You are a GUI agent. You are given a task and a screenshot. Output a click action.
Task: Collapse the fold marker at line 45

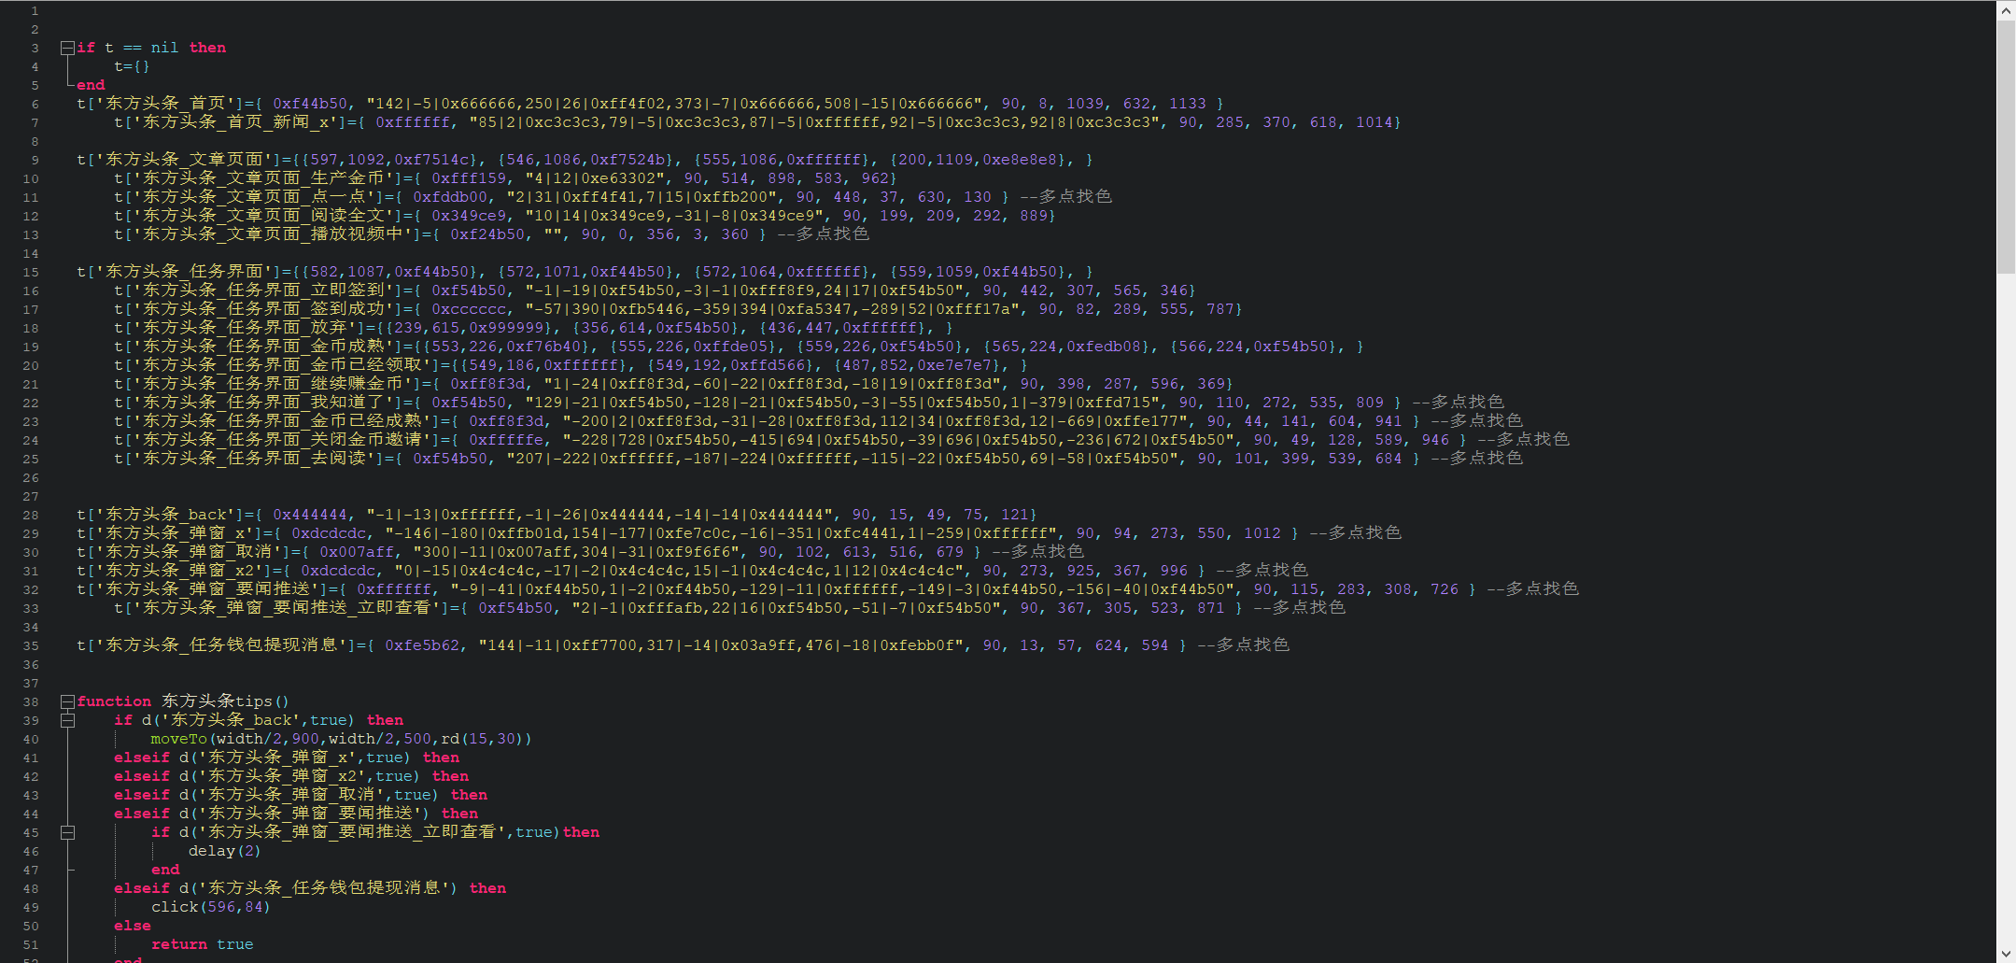67,832
